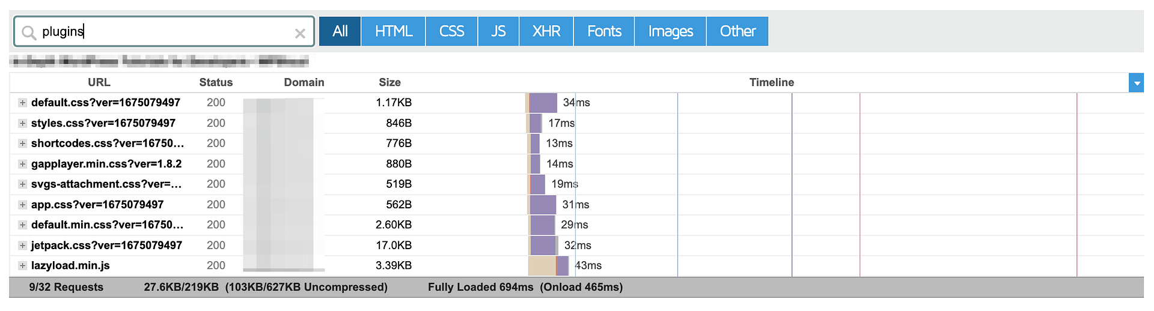Filter requests by CSS

451,31
